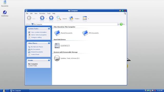164x92 pixels.
Task: Go to My Documents link
Action: click(36, 49)
